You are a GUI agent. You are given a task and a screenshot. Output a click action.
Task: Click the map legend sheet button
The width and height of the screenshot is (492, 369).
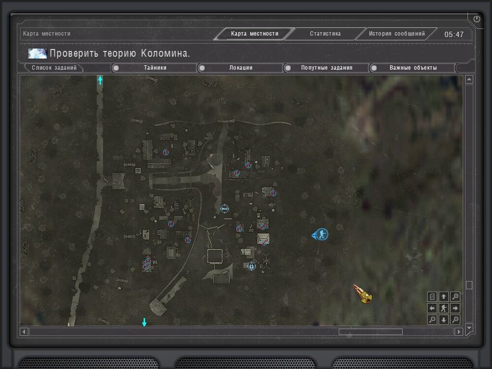pos(432,297)
